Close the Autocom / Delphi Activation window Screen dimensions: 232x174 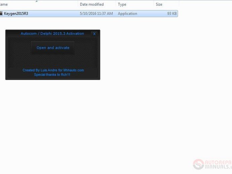point(94,34)
